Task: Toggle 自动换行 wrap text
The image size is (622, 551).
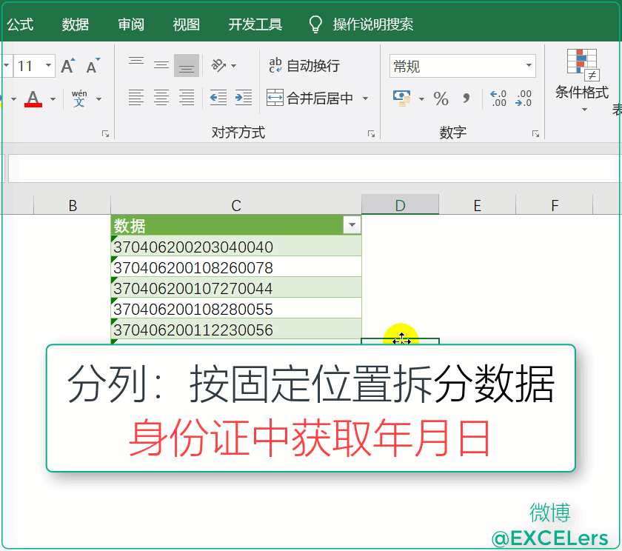Action: click(304, 66)
